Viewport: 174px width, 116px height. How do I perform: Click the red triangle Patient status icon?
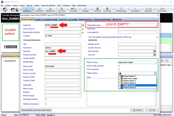click(120, 73)
